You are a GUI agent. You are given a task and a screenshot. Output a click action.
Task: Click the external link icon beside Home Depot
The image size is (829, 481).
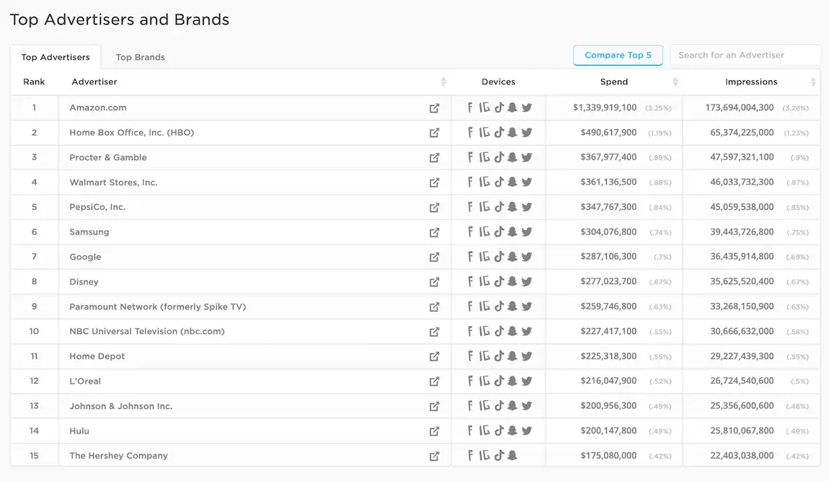435,356
